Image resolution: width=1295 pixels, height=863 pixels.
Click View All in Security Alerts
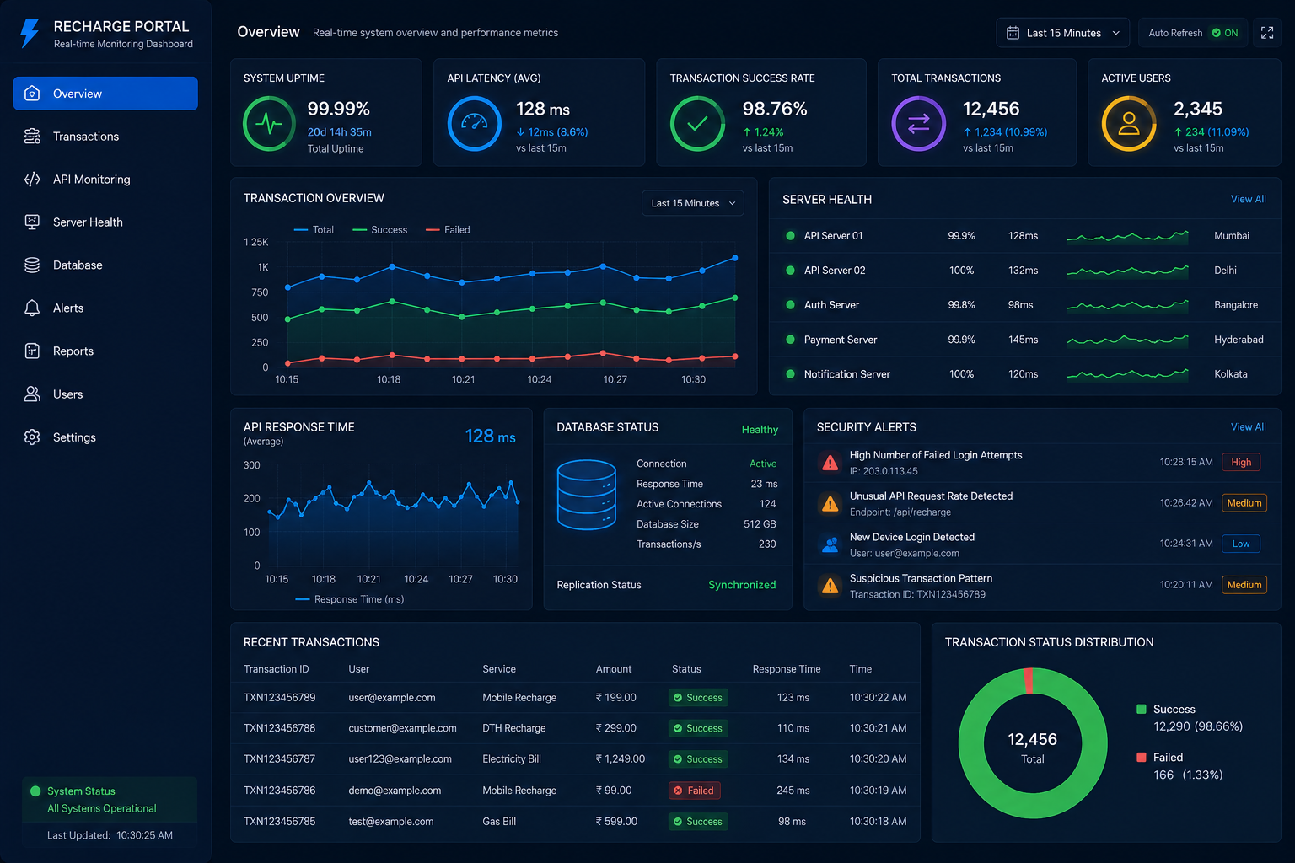(x=1248, y=427)
